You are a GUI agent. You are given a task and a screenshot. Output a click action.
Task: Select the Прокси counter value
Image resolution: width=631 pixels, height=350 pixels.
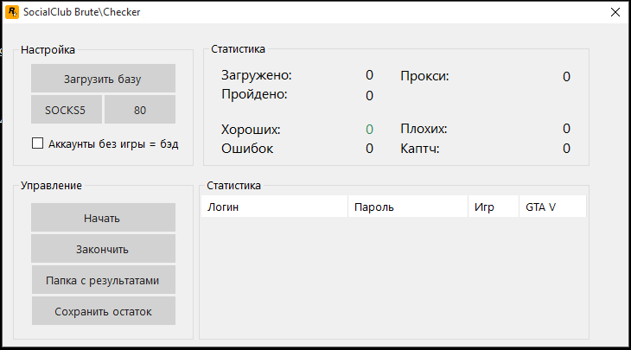[x=566, y=77]
